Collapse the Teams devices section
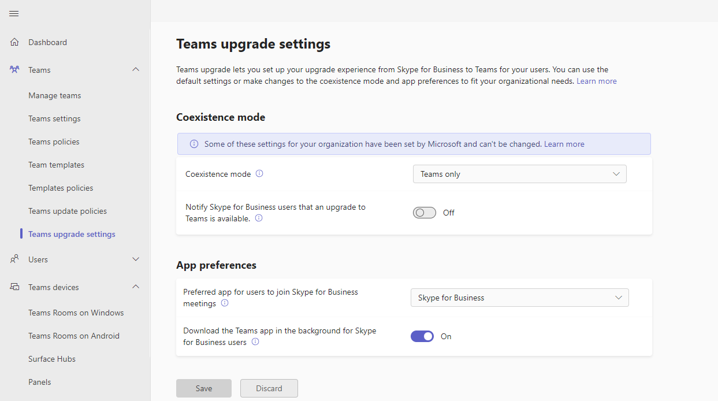Image resolution: width=718 pixels, height=401 pixels. (136, 287)
